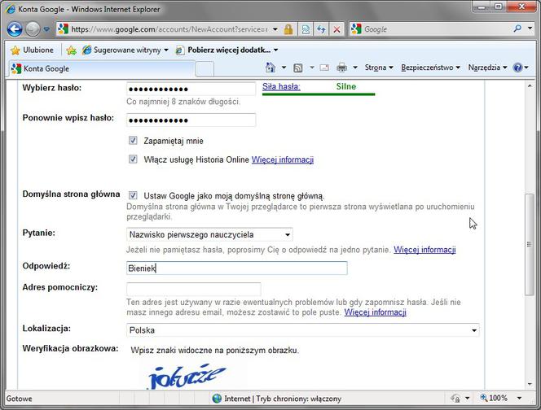Click the Ponownie wpisz hasło field
This screenshot has height=410, width=541.
tap(191, 120)
